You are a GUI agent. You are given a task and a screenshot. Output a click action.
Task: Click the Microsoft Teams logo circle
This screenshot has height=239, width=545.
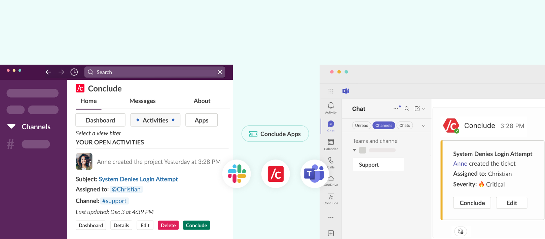pyautogui.click(x=314, y=174)
